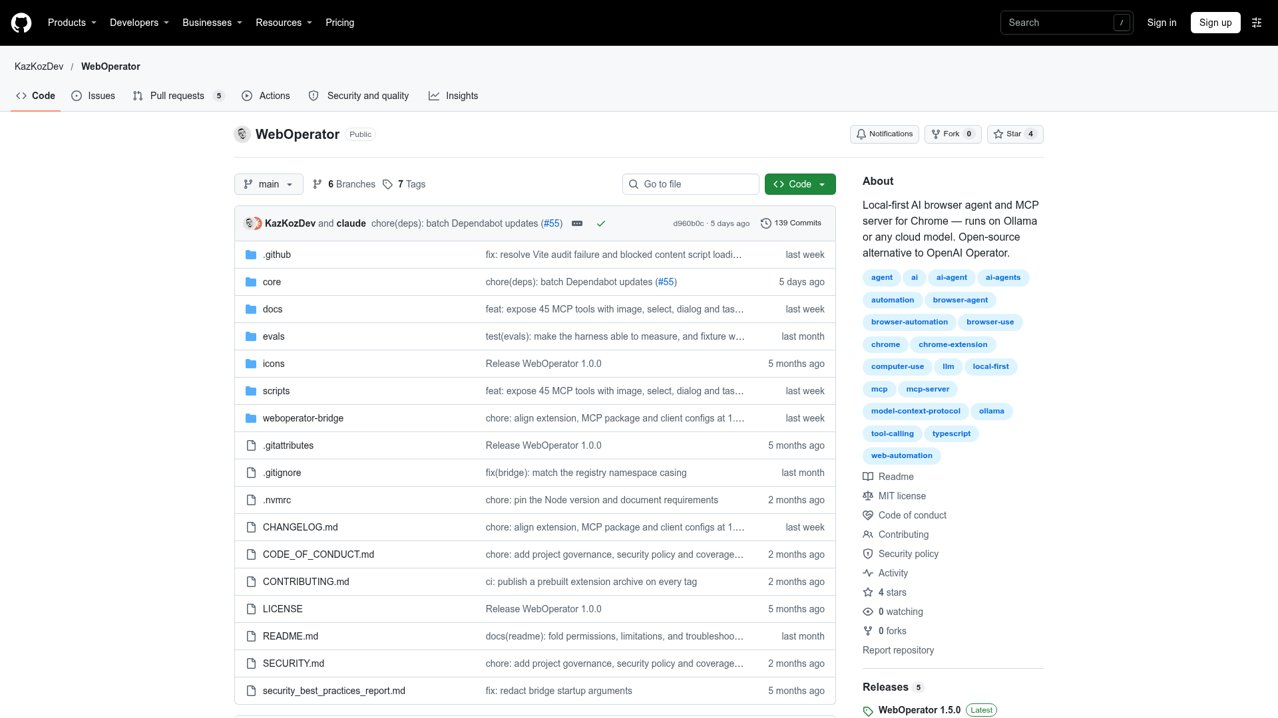Screen dimensions: 1278x718
Task: Click the GitHub logo icon
Action: tap(21, 23)
